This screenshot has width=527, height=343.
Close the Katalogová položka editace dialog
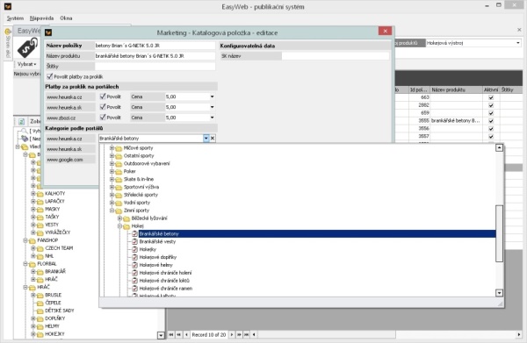(385, 31)
